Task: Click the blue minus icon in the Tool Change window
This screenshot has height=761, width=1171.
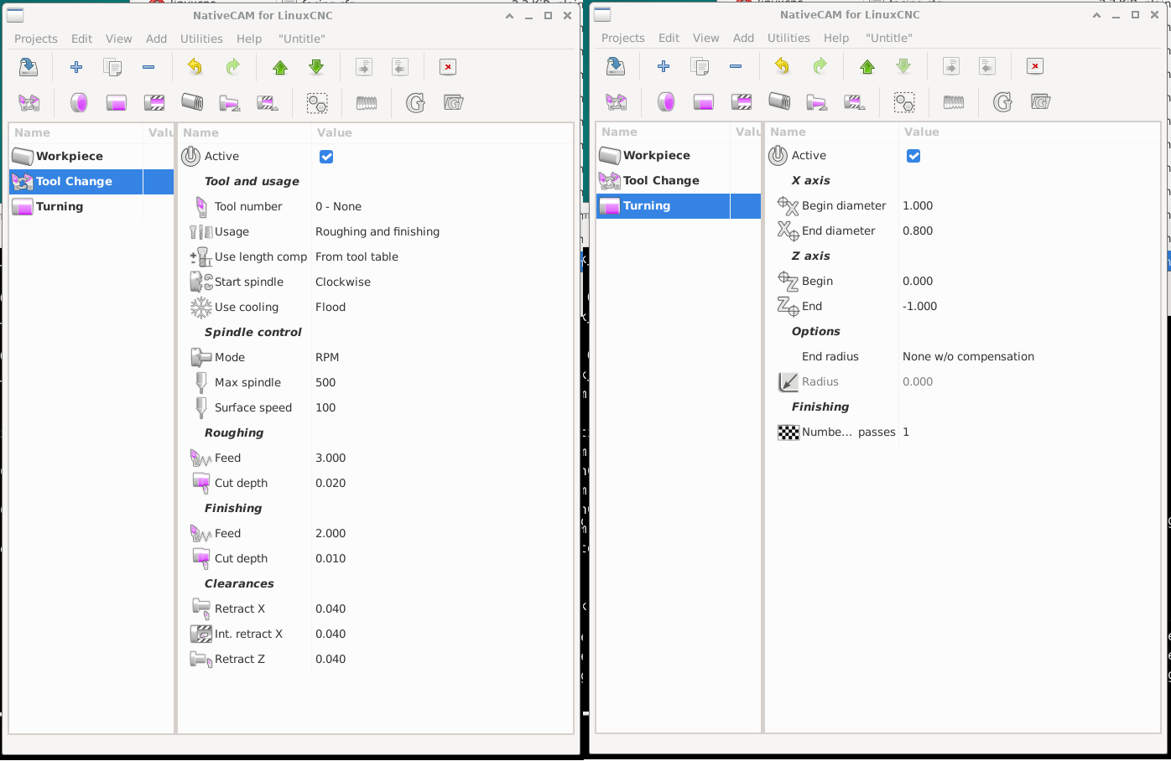Action: 148,67
